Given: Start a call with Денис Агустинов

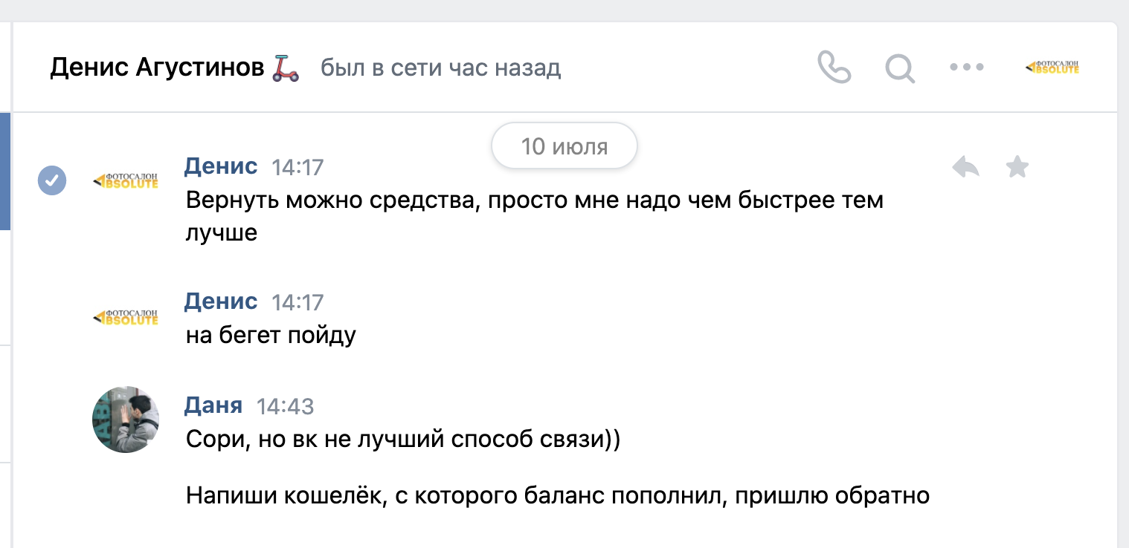Looking at the screenshot, I should (833, 68).
